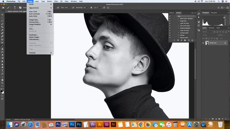Open the Adjustments submenu
This screenshot has height=129, width=230.
[x=40, y=8]
